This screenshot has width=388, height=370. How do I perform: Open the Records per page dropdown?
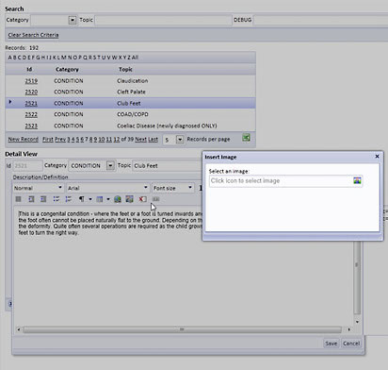(180, 140)
